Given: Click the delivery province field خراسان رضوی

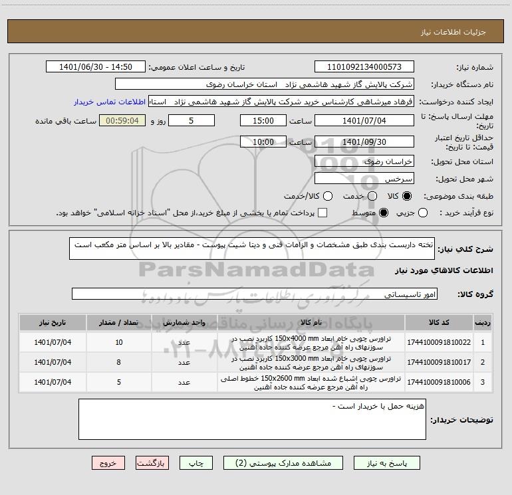Looking at the screenshot, I should point(364,161).
